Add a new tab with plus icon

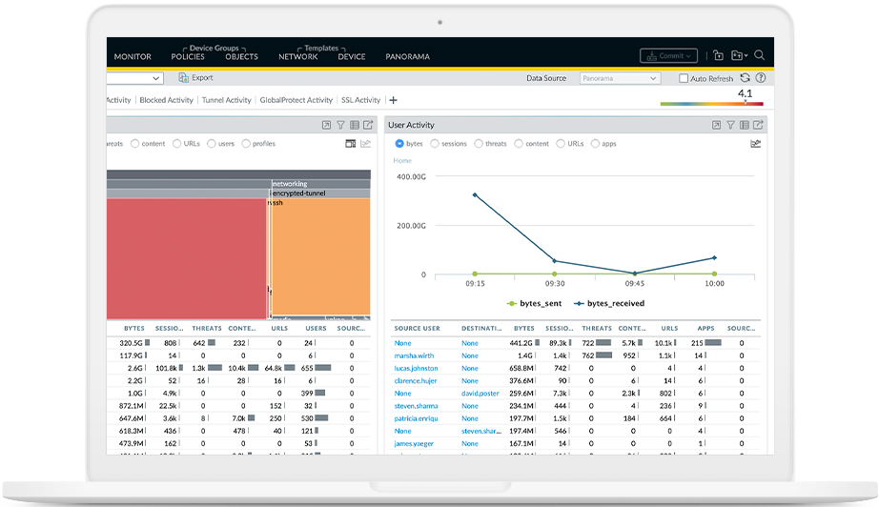[x=394, y=100]
